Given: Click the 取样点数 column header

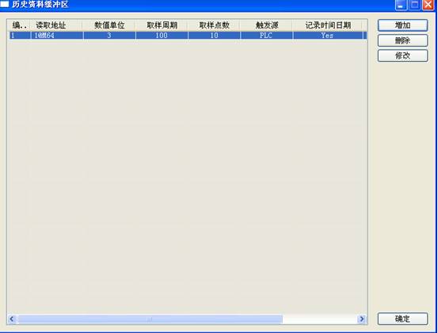Looking at the screenshot, I should tap(214, 25).
